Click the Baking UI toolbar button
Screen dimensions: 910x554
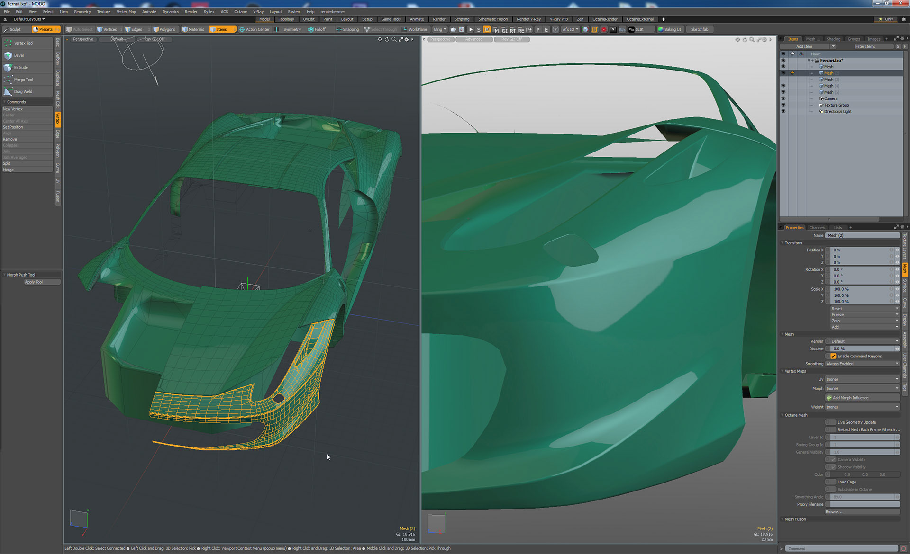click(669, 29)
